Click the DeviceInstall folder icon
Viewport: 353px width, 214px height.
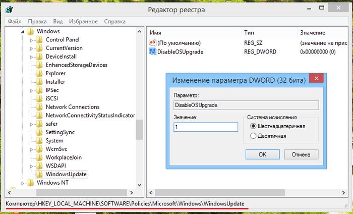click(39, 57)
